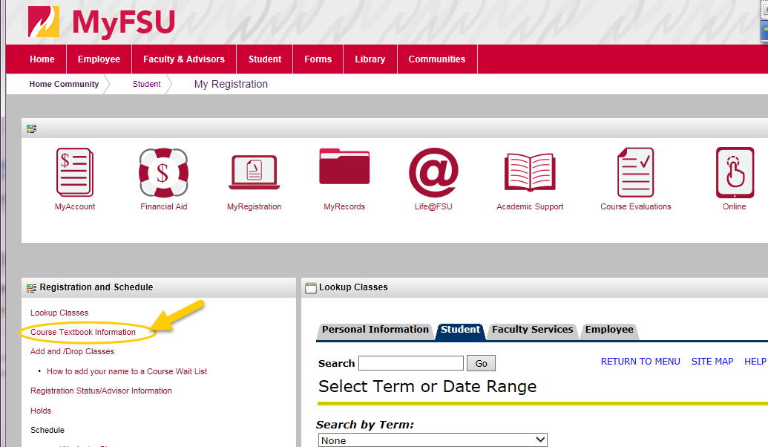Expand the Search by Term dropdown
The width and height of the screenshot is (768, 447).
point(433,440)
